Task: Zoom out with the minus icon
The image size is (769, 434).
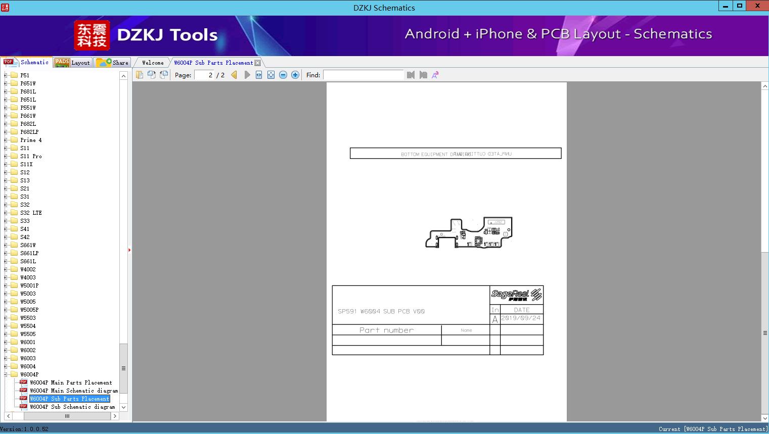Action: [283, 75]
